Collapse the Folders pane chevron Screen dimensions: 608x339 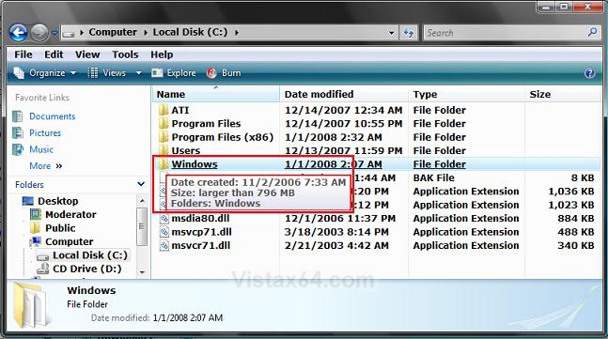click(x=141, y=184)
